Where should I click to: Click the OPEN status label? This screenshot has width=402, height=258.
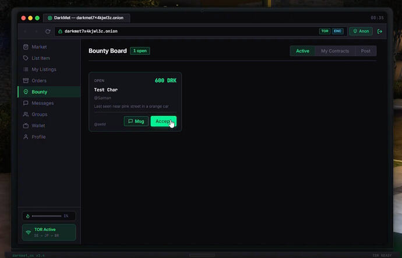(99, 81)
